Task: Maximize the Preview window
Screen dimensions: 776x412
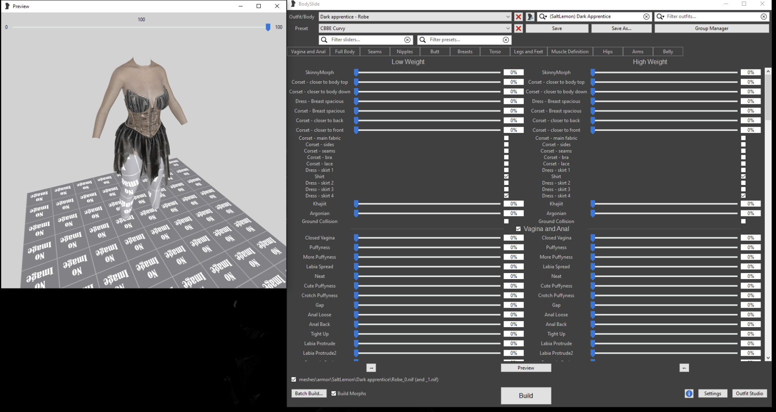Action: [259, 6]
